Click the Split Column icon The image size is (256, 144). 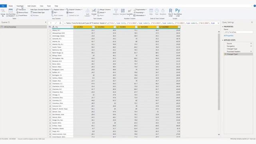coord(87,11)
